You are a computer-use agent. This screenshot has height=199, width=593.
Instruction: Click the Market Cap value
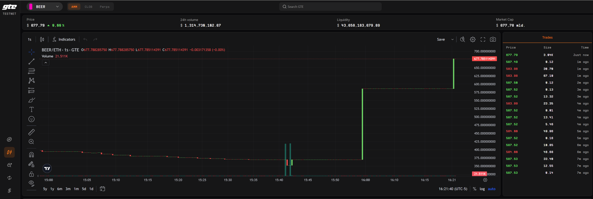pos(510,25)
